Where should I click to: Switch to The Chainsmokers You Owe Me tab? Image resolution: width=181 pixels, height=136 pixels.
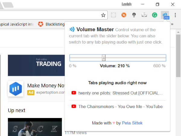tap(117, 107)
